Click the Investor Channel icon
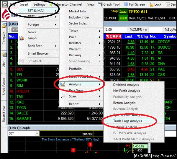The height and width of the screenshot is (159, 177). pos(51,4)
